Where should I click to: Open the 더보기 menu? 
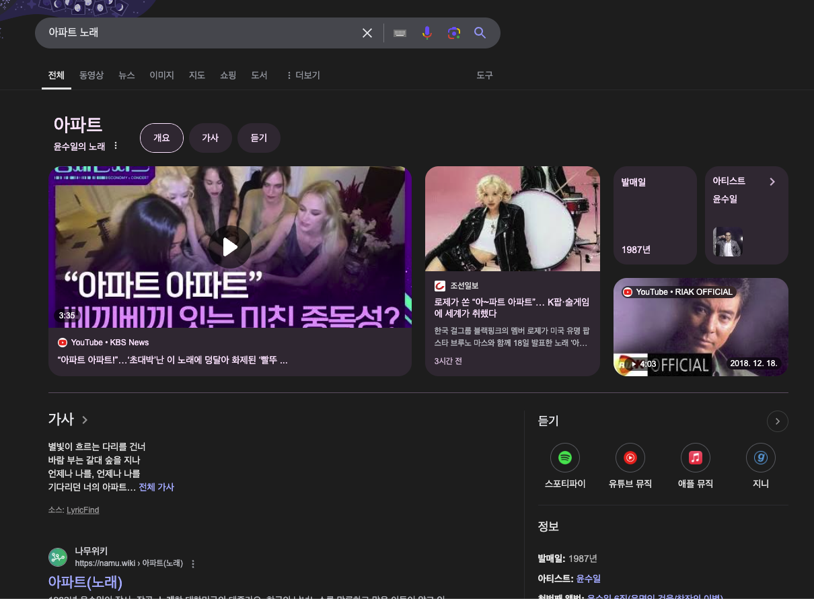tap(303, 75)
